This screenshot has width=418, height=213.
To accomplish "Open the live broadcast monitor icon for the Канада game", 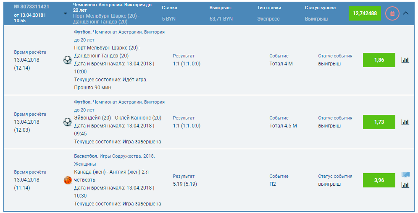I will click(405, 175).
